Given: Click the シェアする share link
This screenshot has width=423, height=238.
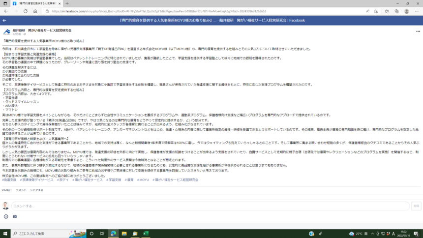Looking at the screenshot, I should [x=36, y=190].
